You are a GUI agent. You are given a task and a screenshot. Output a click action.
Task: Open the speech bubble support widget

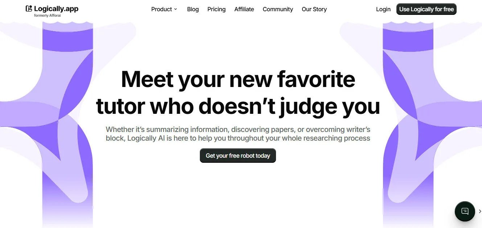(465, 211)
